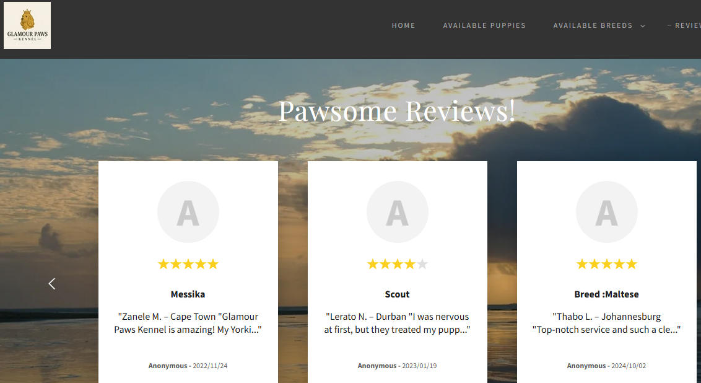The height and width of the screenshot is (383, 701).
Task: Click the avatar on Scout review
Action: coord(397,212)
